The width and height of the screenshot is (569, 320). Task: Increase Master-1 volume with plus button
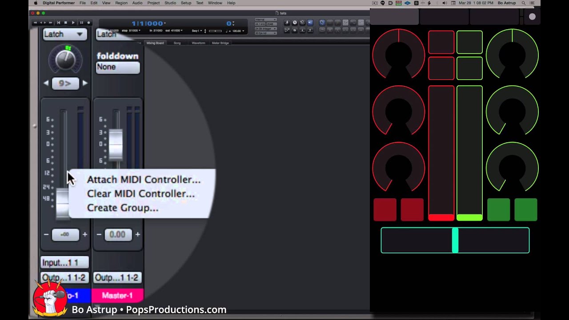tap(138, 234)
